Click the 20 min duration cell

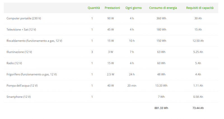point(132,85)
